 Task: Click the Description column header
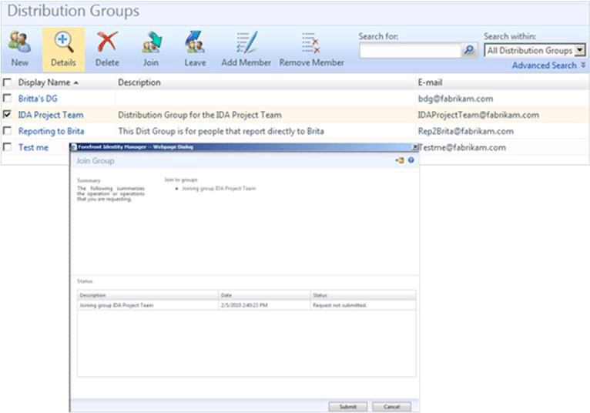(139, 82)
